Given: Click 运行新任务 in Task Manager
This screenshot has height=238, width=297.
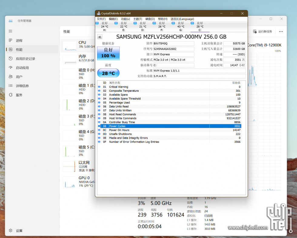Looking at the screenshot, I should [262, 31].
